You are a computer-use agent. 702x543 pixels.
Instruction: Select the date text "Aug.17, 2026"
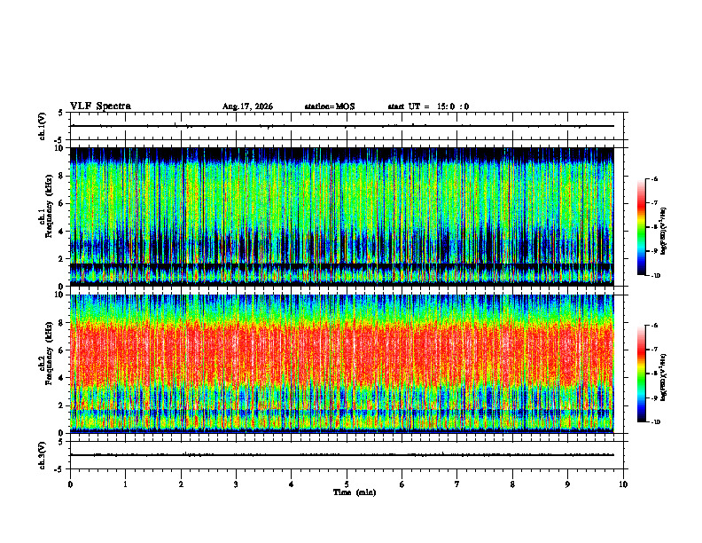coord(247,106)
